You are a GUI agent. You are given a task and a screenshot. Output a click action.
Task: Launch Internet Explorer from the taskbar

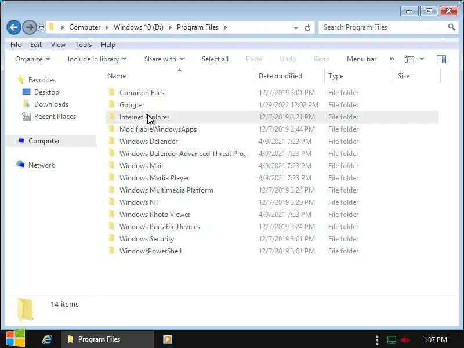point(47,339)
